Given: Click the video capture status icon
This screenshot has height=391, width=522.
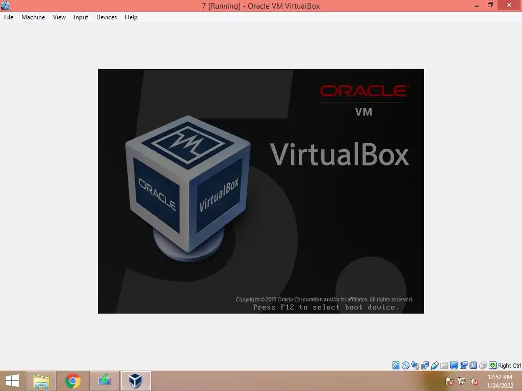Looking at the screenshot, I should 463,366.
